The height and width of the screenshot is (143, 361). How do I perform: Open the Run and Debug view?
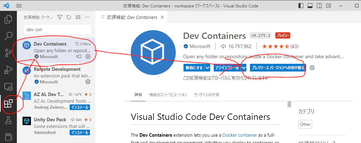(x=8, y=69)
